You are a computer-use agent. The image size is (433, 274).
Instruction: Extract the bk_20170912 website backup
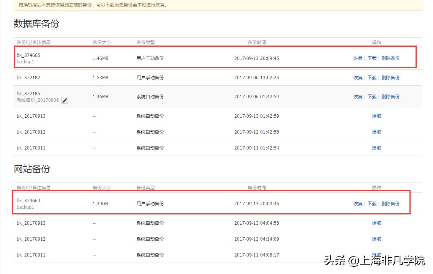tap(376, 239)
